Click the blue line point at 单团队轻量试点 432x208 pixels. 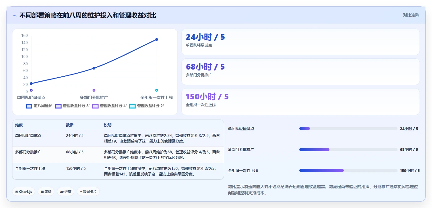coord(31,84)
